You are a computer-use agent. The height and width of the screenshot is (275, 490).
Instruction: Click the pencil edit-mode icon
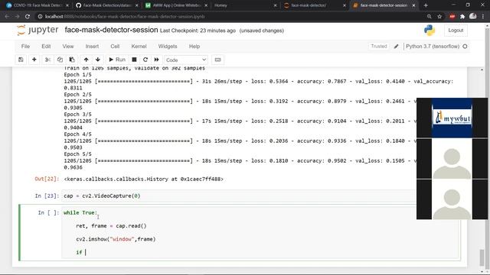pos(396,47)
